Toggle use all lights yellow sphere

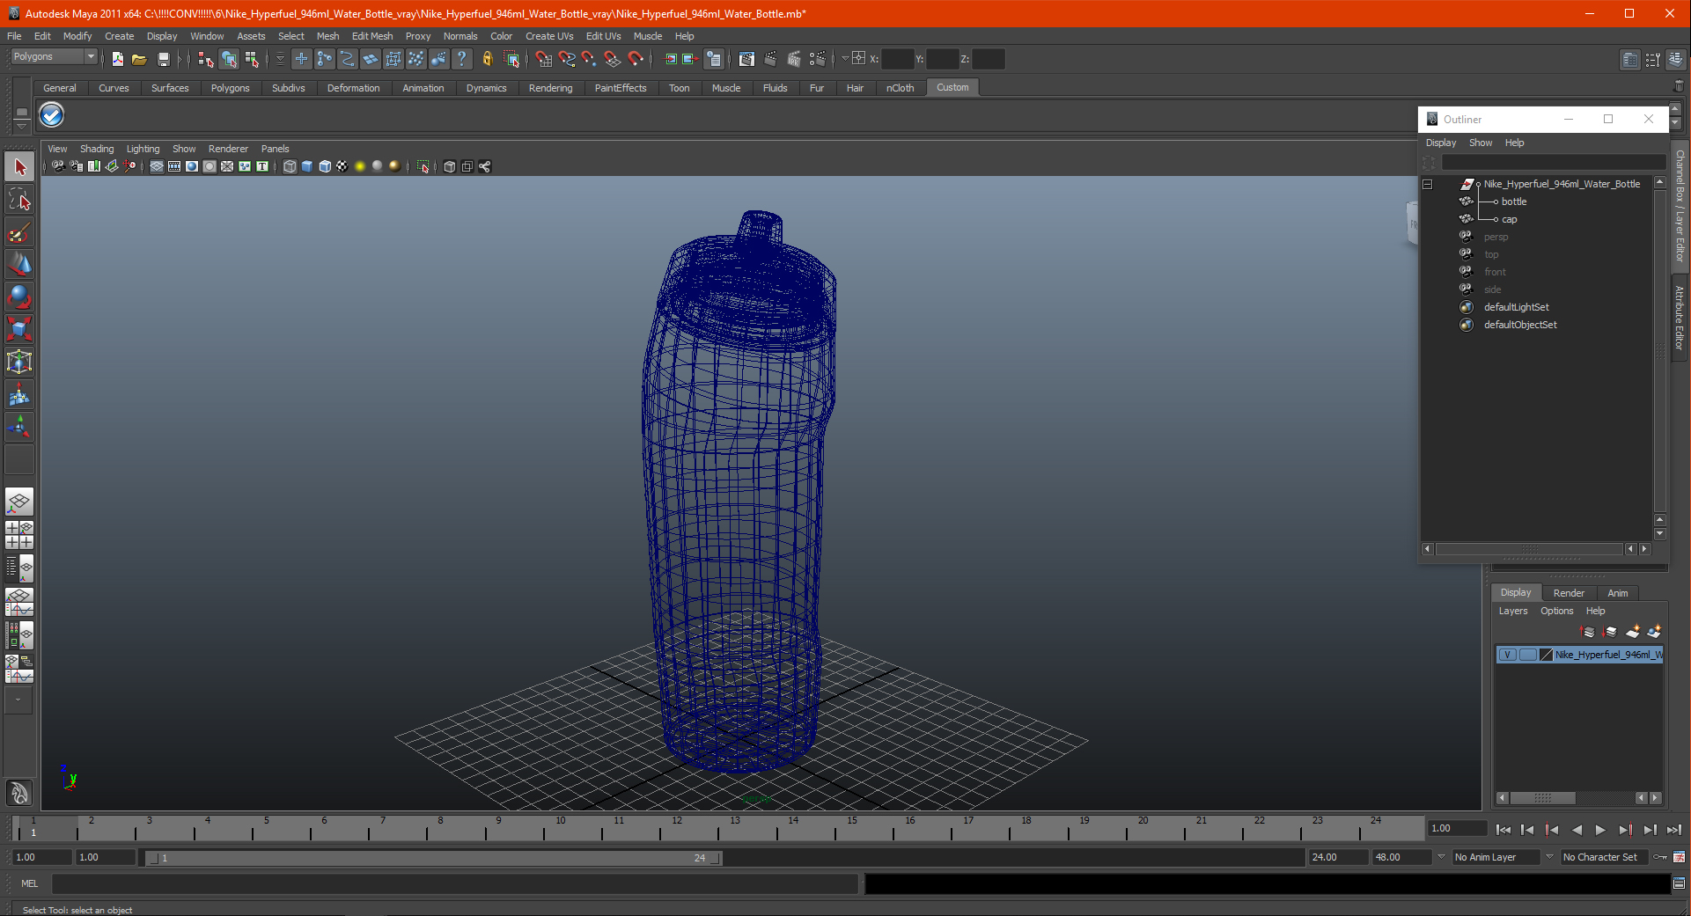coord(360,166)
